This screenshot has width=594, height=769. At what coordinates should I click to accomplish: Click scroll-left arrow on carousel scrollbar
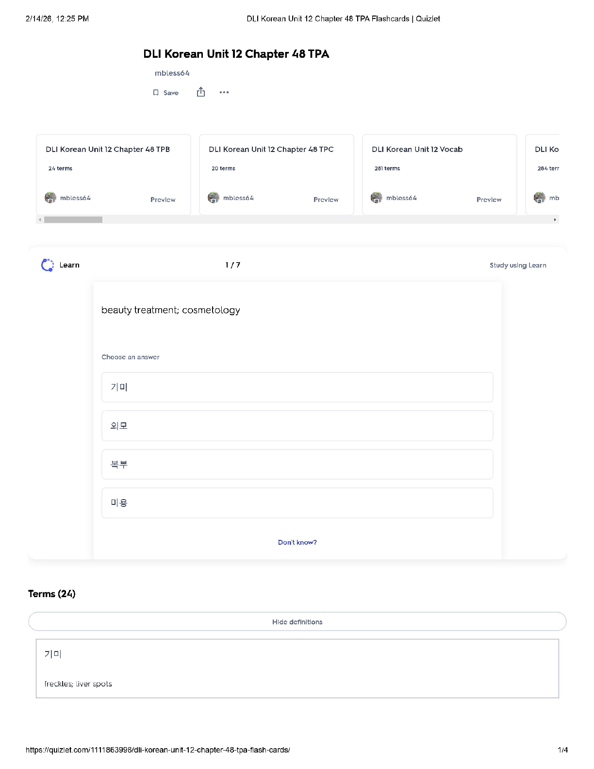40,220
